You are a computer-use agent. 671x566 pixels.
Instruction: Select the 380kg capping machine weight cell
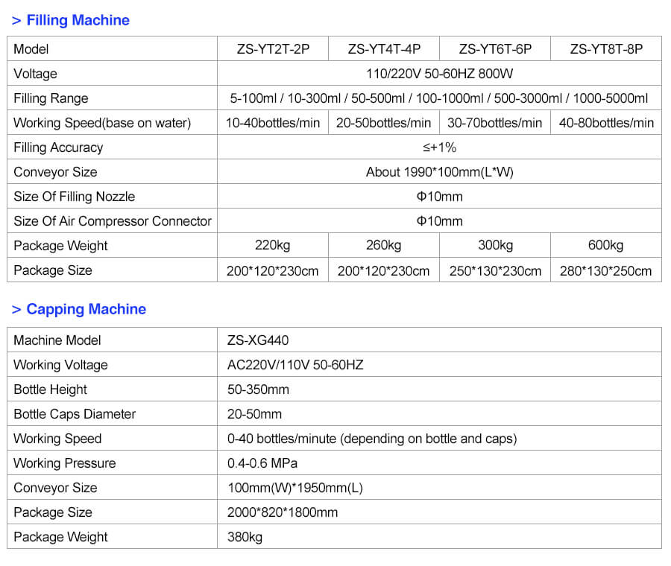point(245,537)
